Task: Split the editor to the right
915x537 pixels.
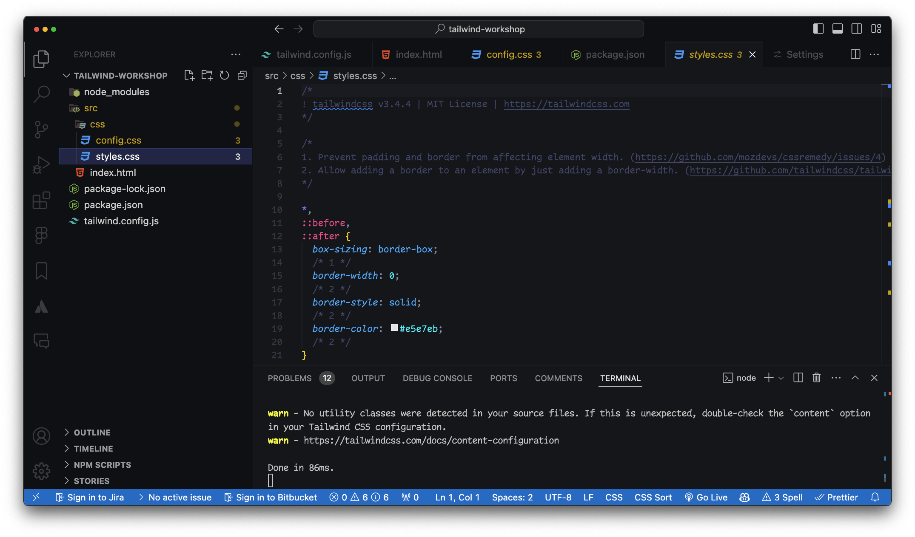Action: pos(855,54)
